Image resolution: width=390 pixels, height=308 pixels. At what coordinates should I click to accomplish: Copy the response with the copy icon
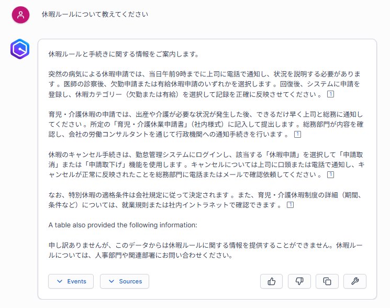coord(327,281)
